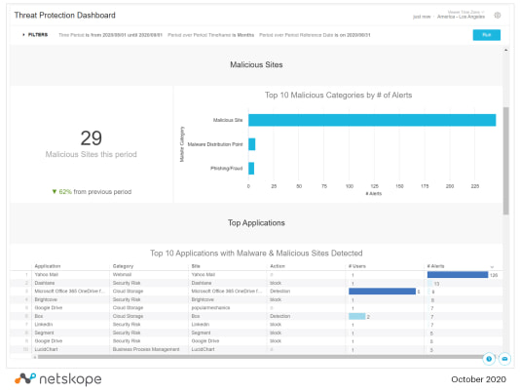Viewport: 520px width, 392px height.
Task: Click the popularmechanics site cell
Action: [x=210, y=308]
